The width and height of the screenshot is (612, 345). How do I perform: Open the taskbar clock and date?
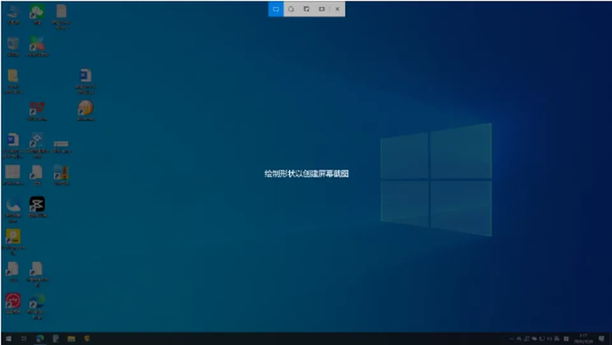tap(583, 339)
